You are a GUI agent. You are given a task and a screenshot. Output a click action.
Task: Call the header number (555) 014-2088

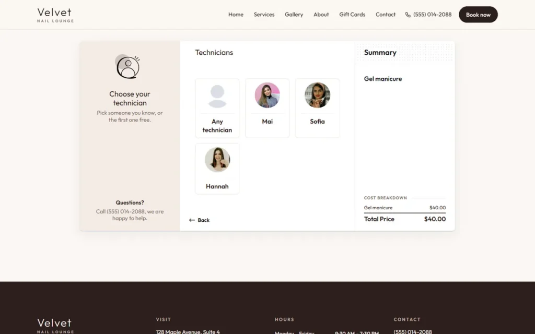(432, 15)
